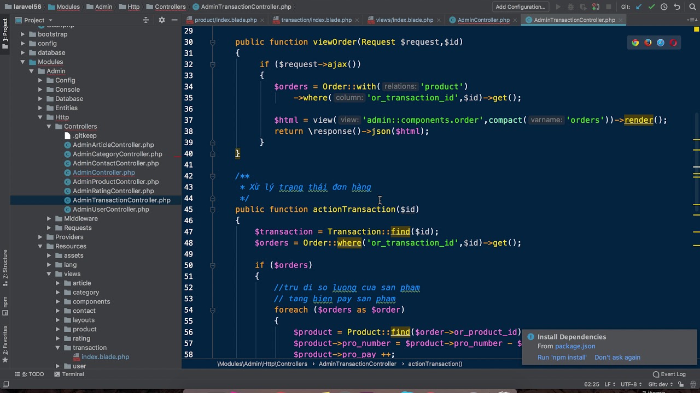The height and width of the screenshot is (393, 700).
Task: Collapse the Modules folder
Action: [x=23, y=62]
